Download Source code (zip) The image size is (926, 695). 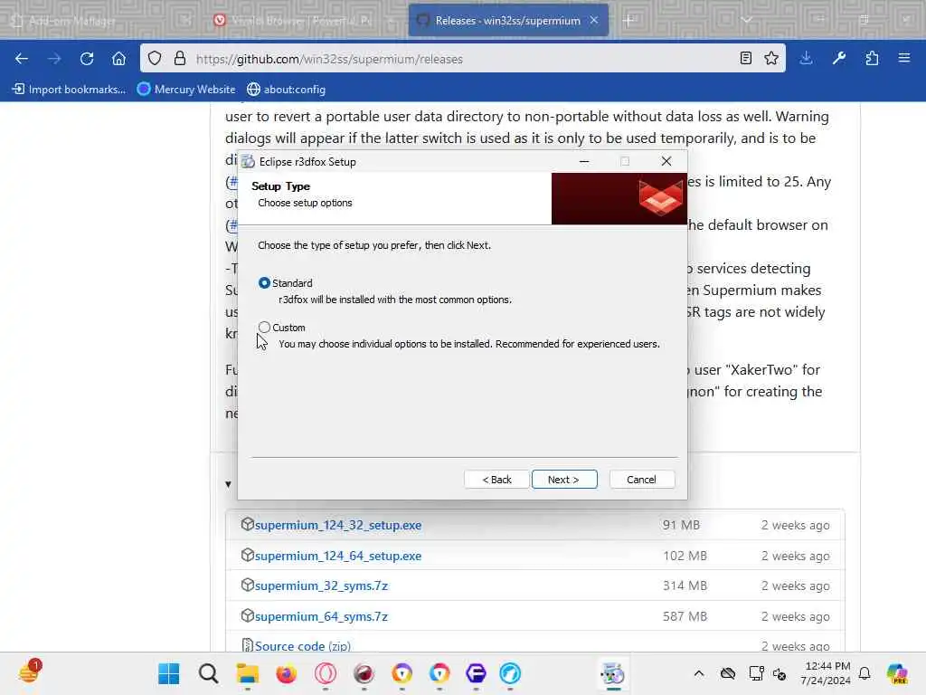[302, 646]
